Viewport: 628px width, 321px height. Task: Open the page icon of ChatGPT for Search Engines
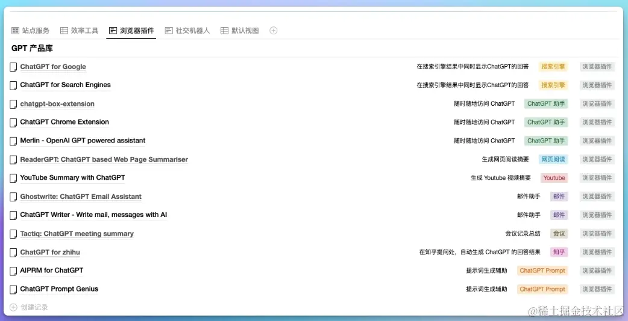point(13,85)
